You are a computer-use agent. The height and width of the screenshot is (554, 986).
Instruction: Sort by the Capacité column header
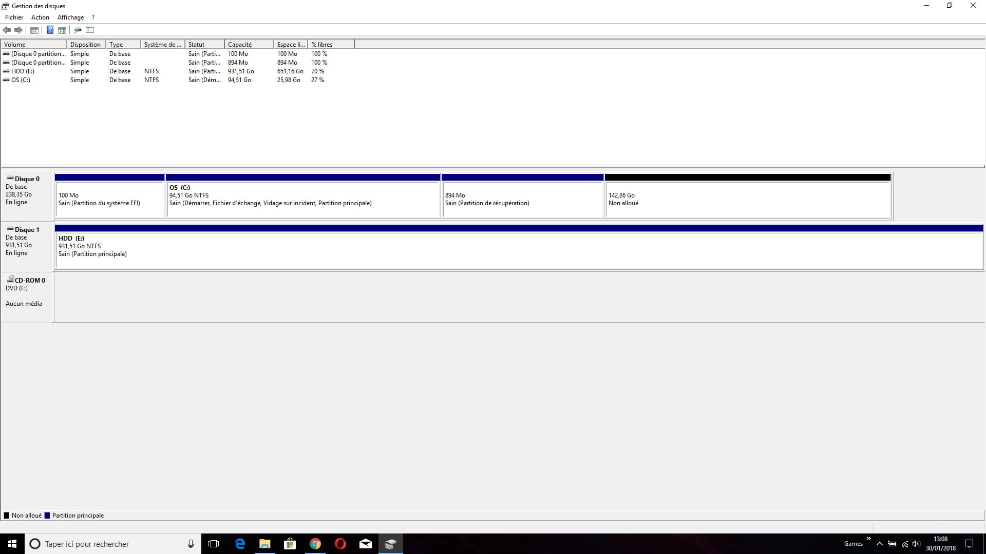coord(249,45)
